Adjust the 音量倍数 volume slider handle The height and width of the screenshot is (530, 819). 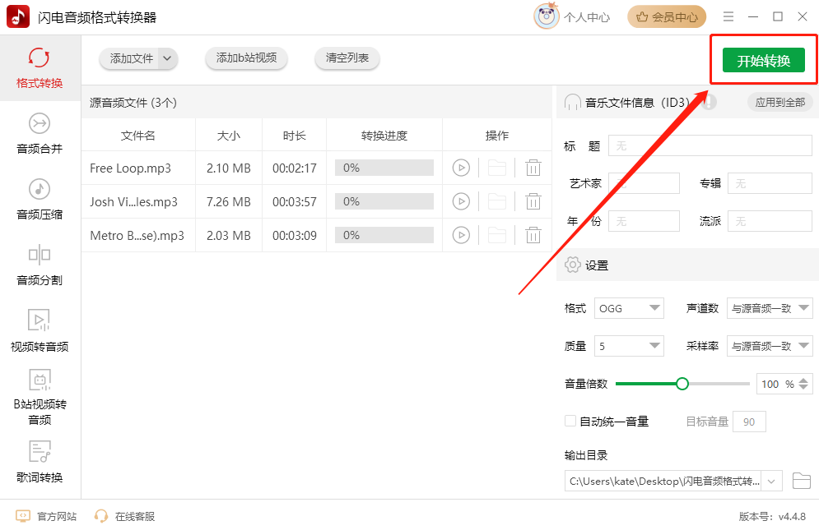(682, 384)
